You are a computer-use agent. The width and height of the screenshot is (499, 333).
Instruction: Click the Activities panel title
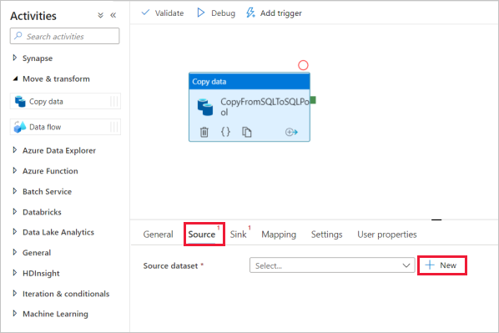pyautogui.click(x=33, y=16)
